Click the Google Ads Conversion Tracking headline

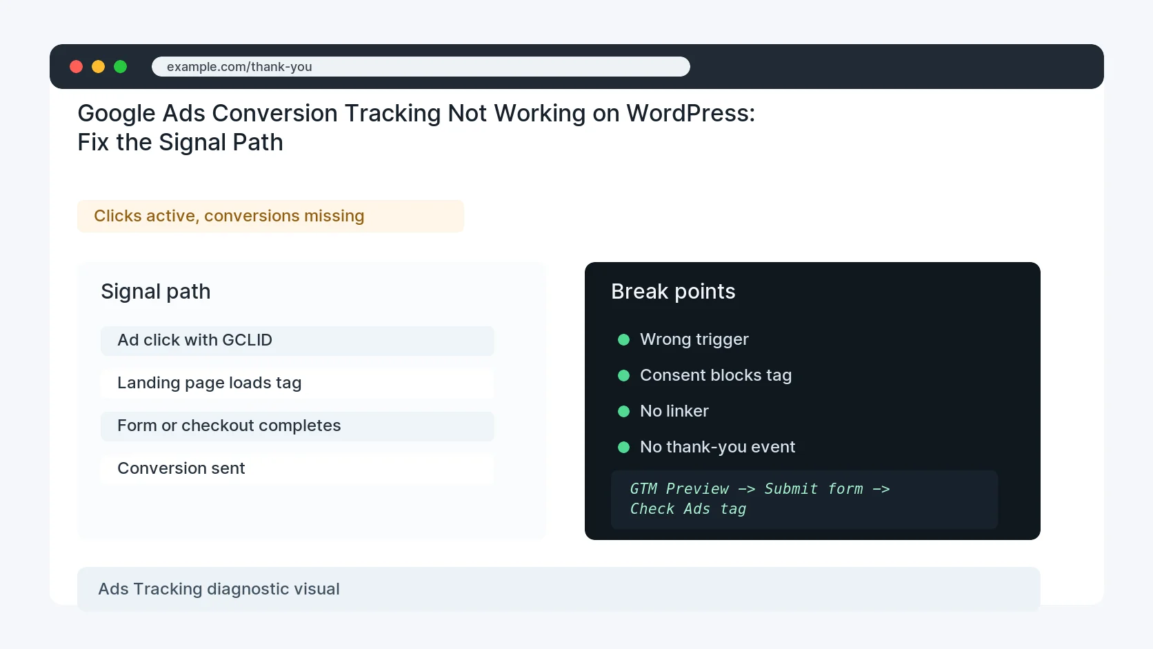[417, 128]
